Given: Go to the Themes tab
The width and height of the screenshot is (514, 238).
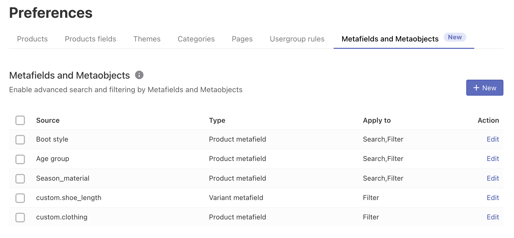Looking at the screenshot, I should pos(147,39).
